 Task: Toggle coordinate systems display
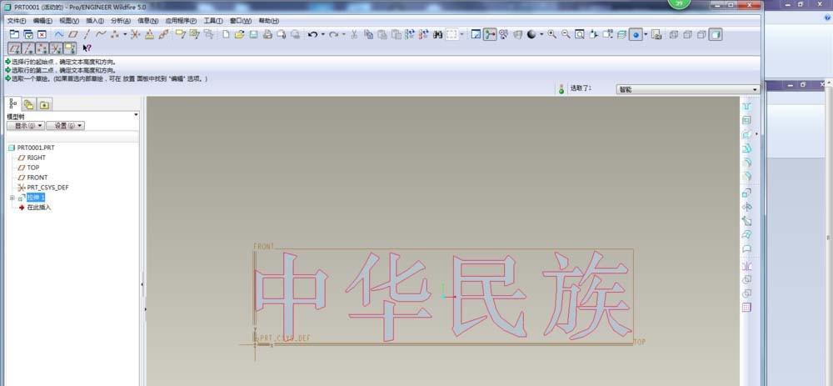tap(56, 48)
